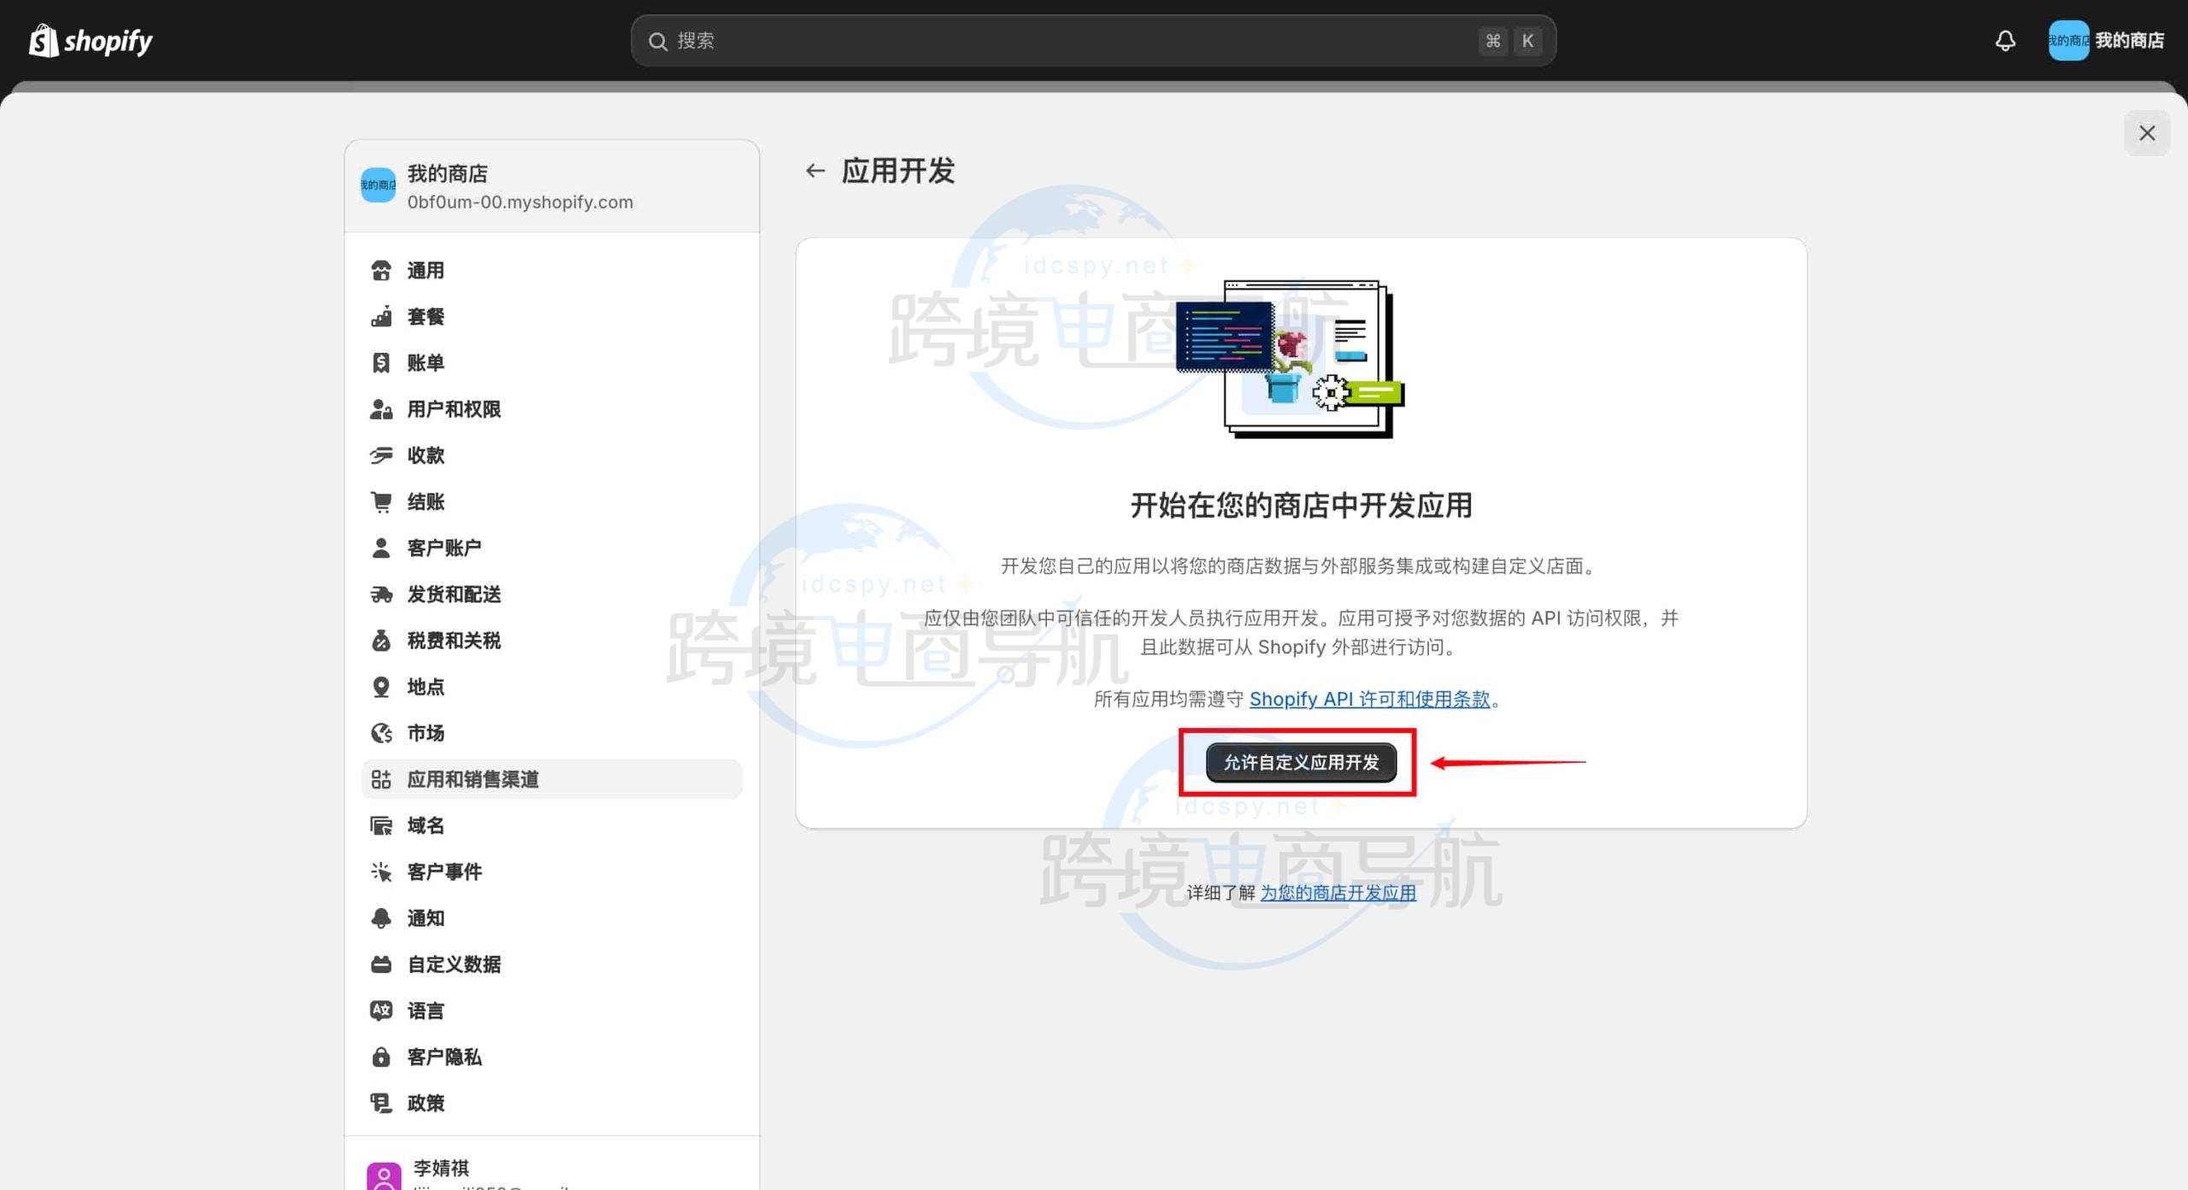This screenshot has height=1190, width=2188.
Task: Click the back arrow beside 应用开发
Action: [x=815, y=171]
